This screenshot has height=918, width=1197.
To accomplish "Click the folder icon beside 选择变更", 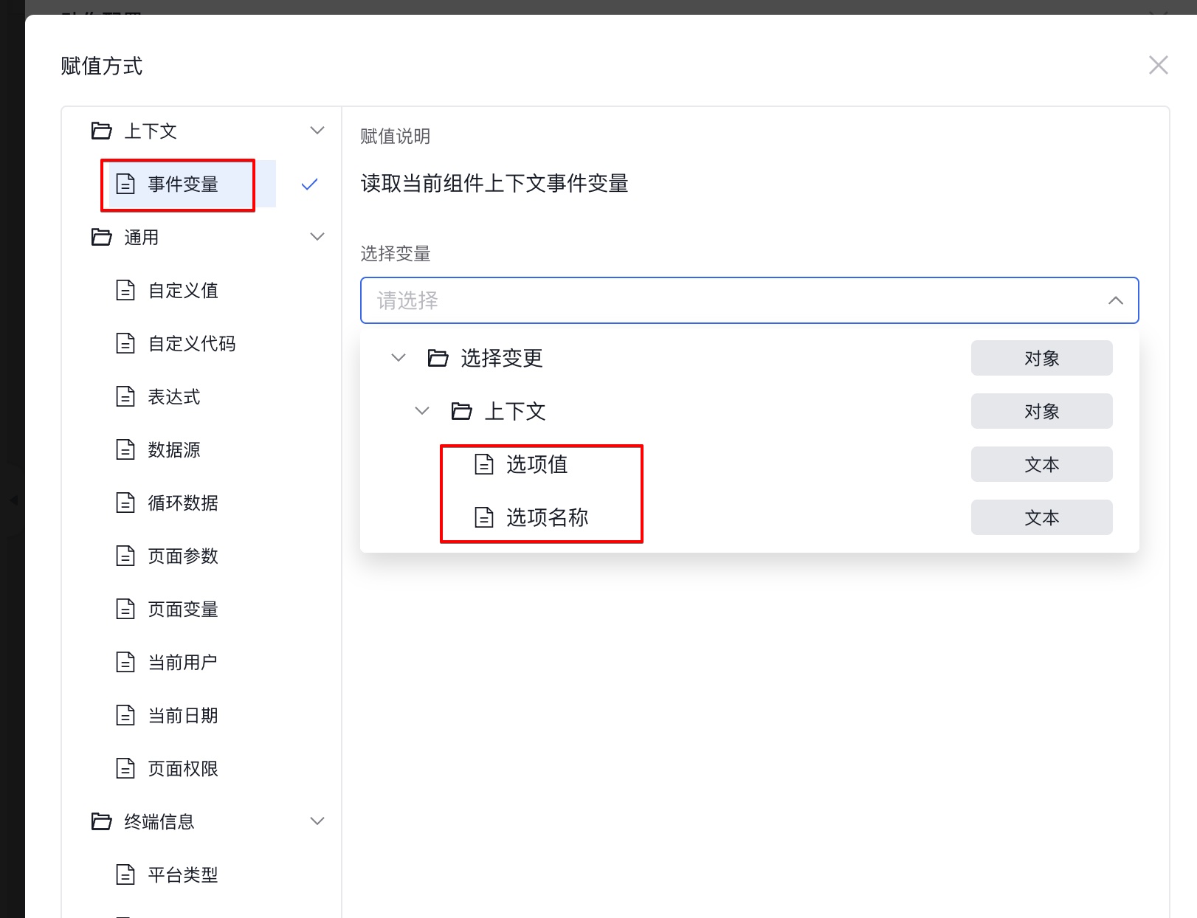I will coord(438,358).
